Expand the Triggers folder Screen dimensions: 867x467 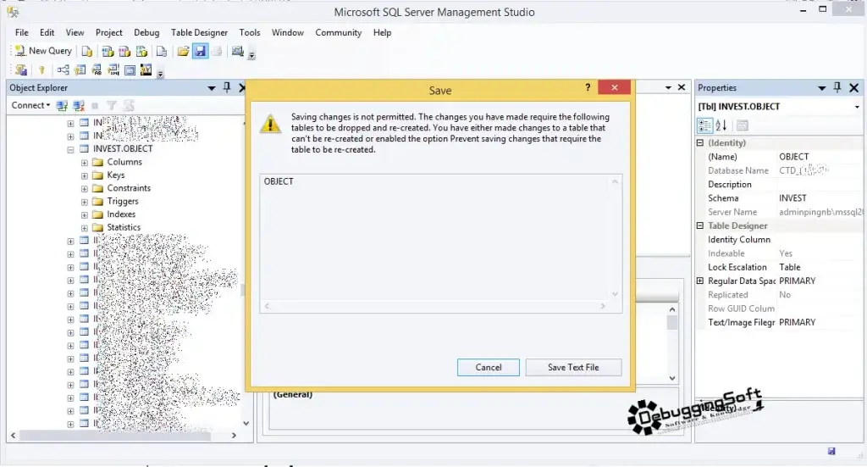point(84,202)
